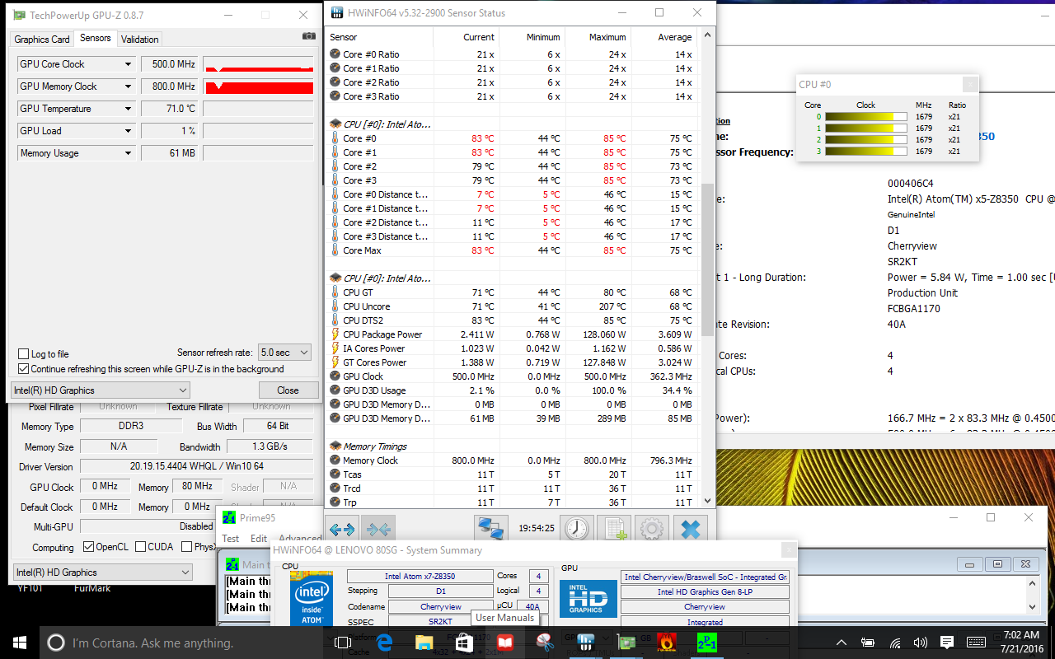Viewport: 1055px width, 659px height.
Task: Select the Core #0 Ratio sensor row
Action: click(512, 54)
